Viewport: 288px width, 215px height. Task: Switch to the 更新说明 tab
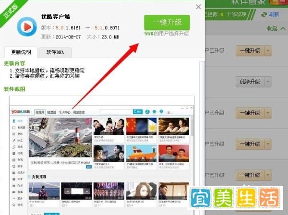pos(21,52)
